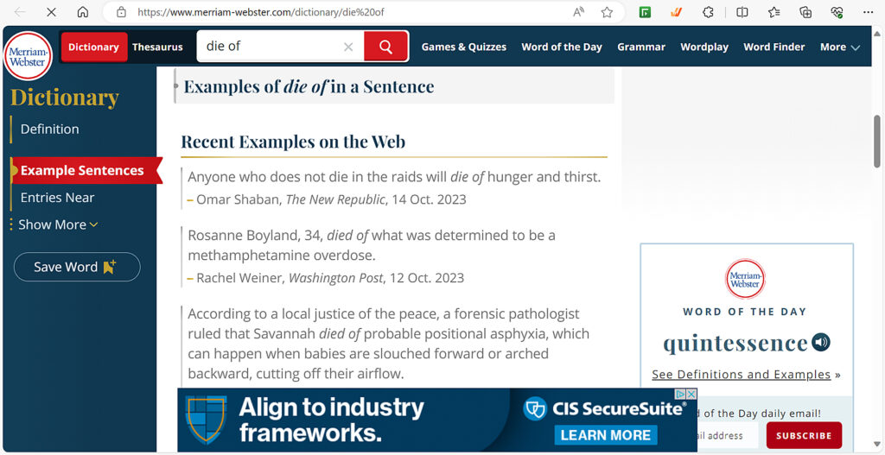Open browser split screen icon
This screenshot has width=885, height=455.
[x=742, y=12]
